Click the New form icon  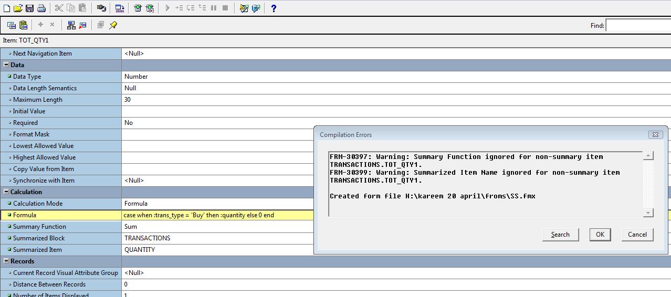pyautogui.click(x=7, y=8)
